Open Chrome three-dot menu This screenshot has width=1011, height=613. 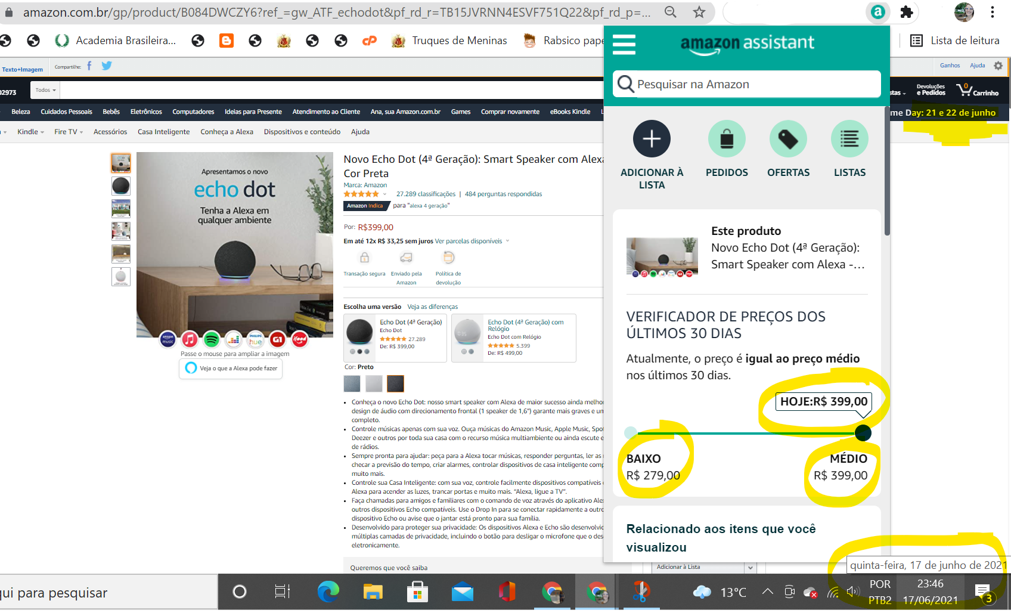[993, 12]
